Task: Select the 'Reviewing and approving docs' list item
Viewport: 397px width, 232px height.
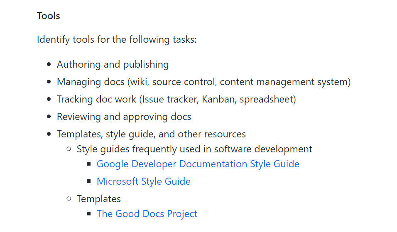Action: (x=124, y=117)
